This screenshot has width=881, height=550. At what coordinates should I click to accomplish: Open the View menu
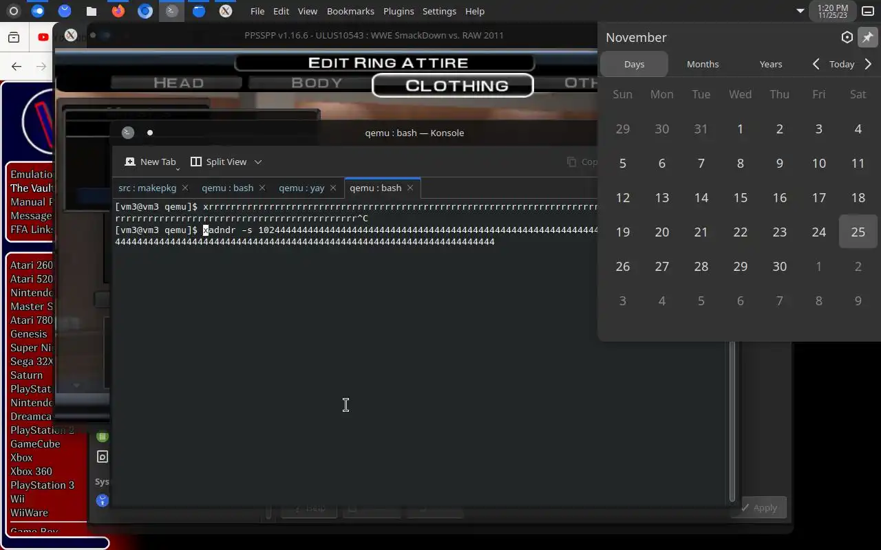pyautogui.click(x=308, y=11)
